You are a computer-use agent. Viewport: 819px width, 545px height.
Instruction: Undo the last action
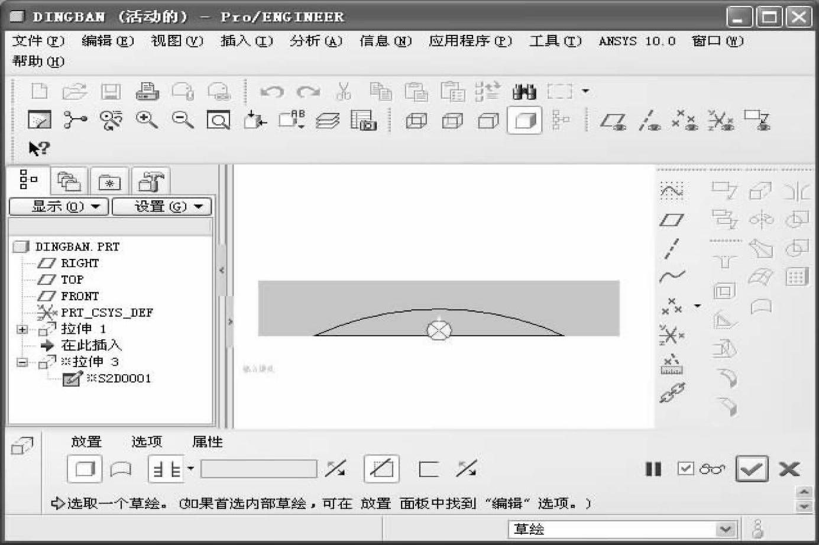(x=271, y=92)
